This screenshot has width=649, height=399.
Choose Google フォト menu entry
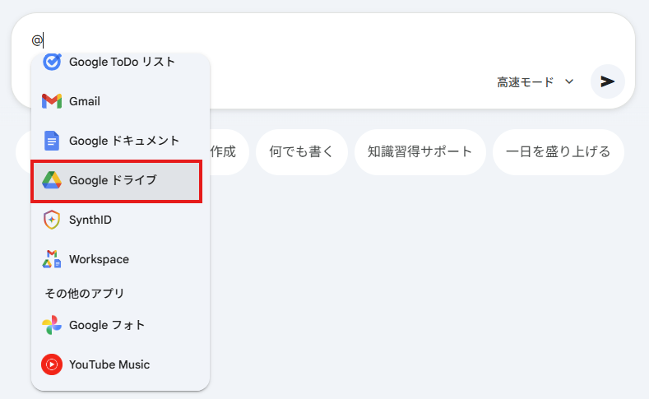pos(107,325)
